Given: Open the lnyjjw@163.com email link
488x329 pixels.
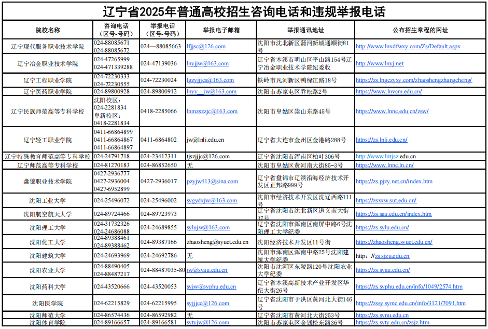Looking at the screenshot, I should tap(207, 63).
